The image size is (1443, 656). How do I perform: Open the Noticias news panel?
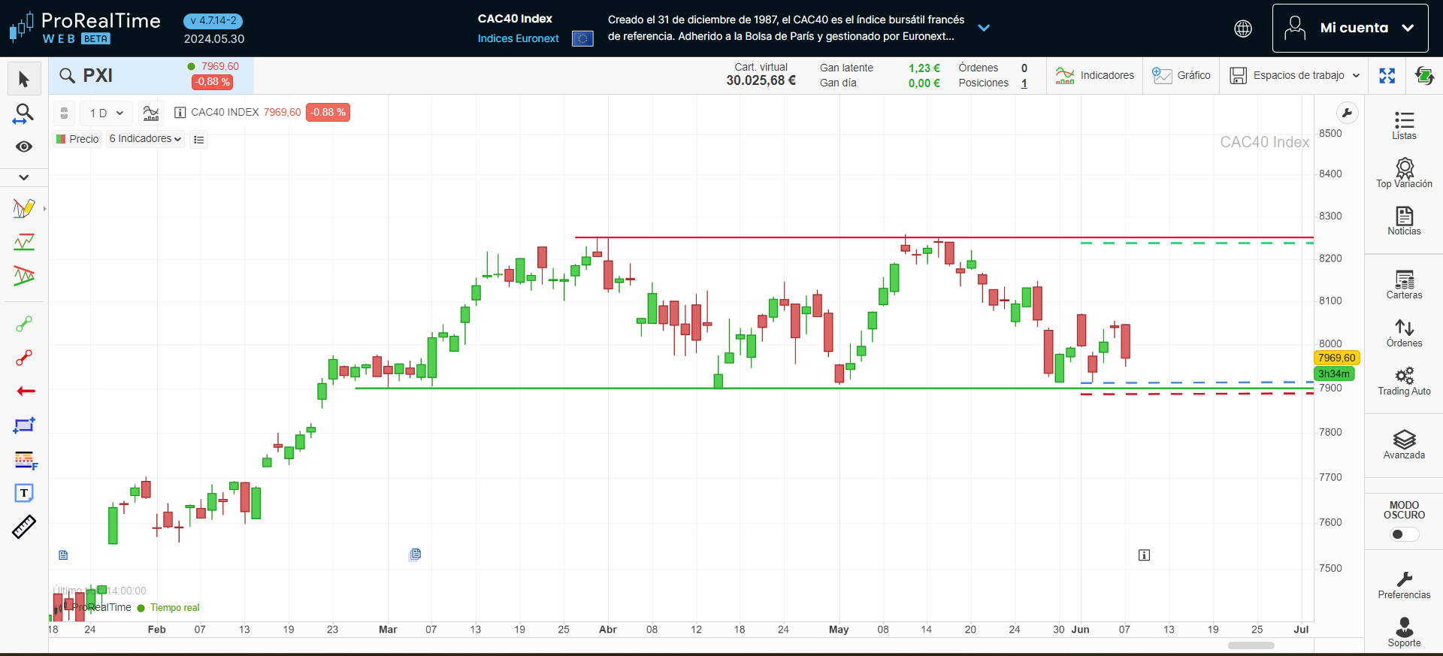[1403, 221]
